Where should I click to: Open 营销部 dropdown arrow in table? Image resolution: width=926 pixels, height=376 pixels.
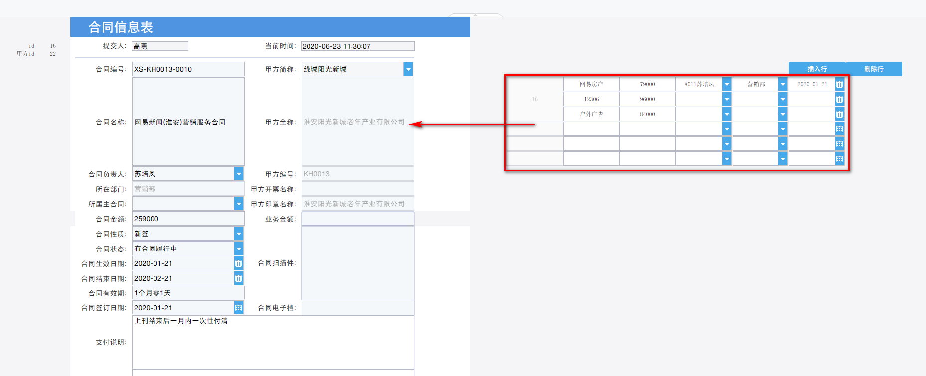(783, 84)
